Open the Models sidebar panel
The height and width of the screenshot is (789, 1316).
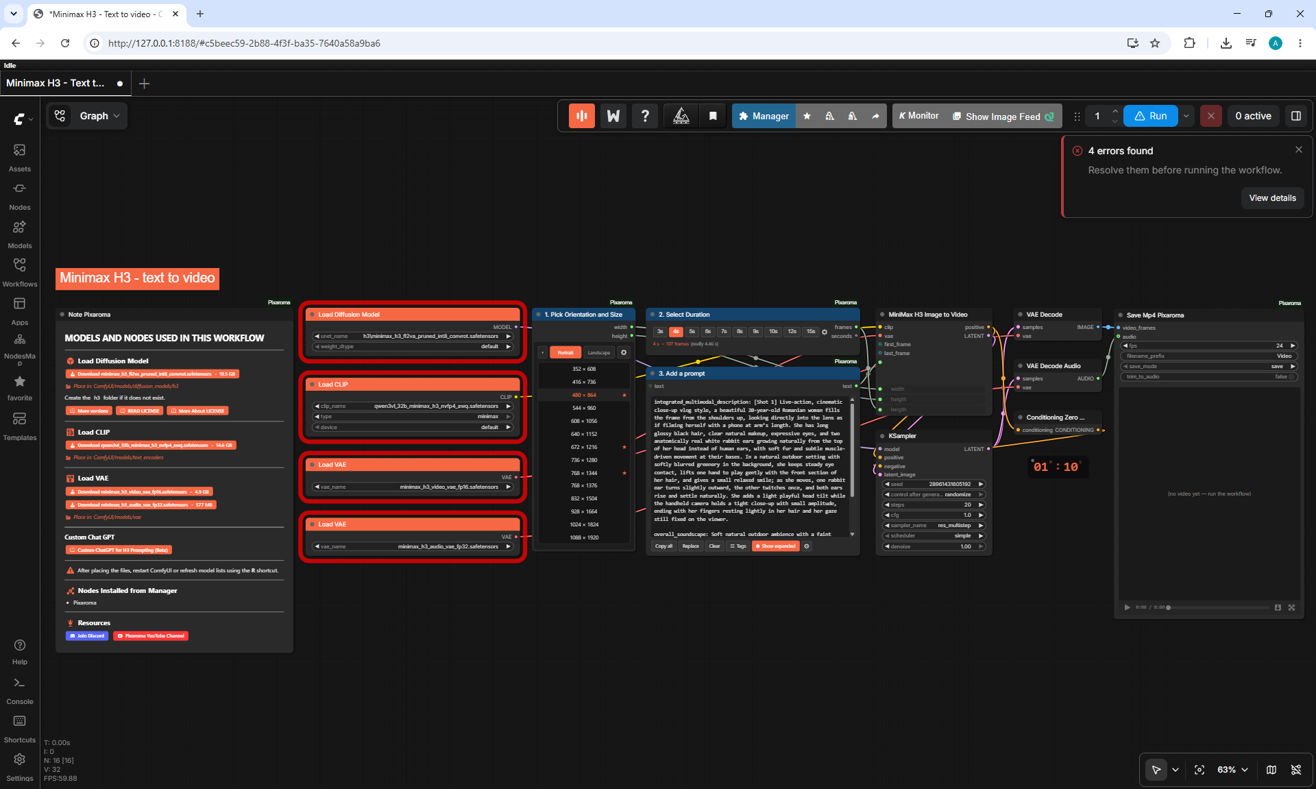click(x=19, y=234)
